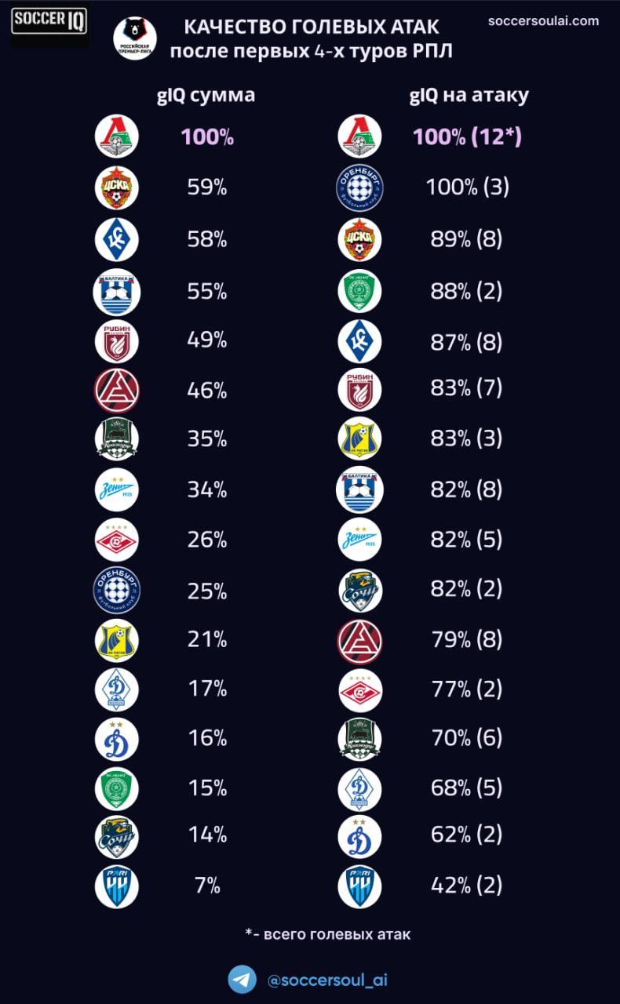Select the Sochi logo next to 82% (2)
Viewport: 620px width, 1004px height.
pyautogui.click(x=359, y=591)
